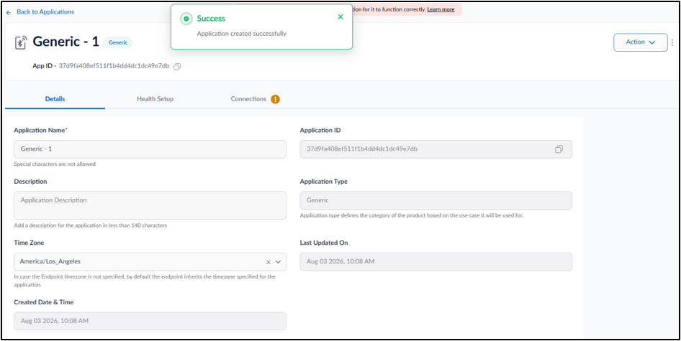This screenshot has height=341, width=681.
Task: Go back via the Back to Applications arrow
Action: (x=9, y=13)
